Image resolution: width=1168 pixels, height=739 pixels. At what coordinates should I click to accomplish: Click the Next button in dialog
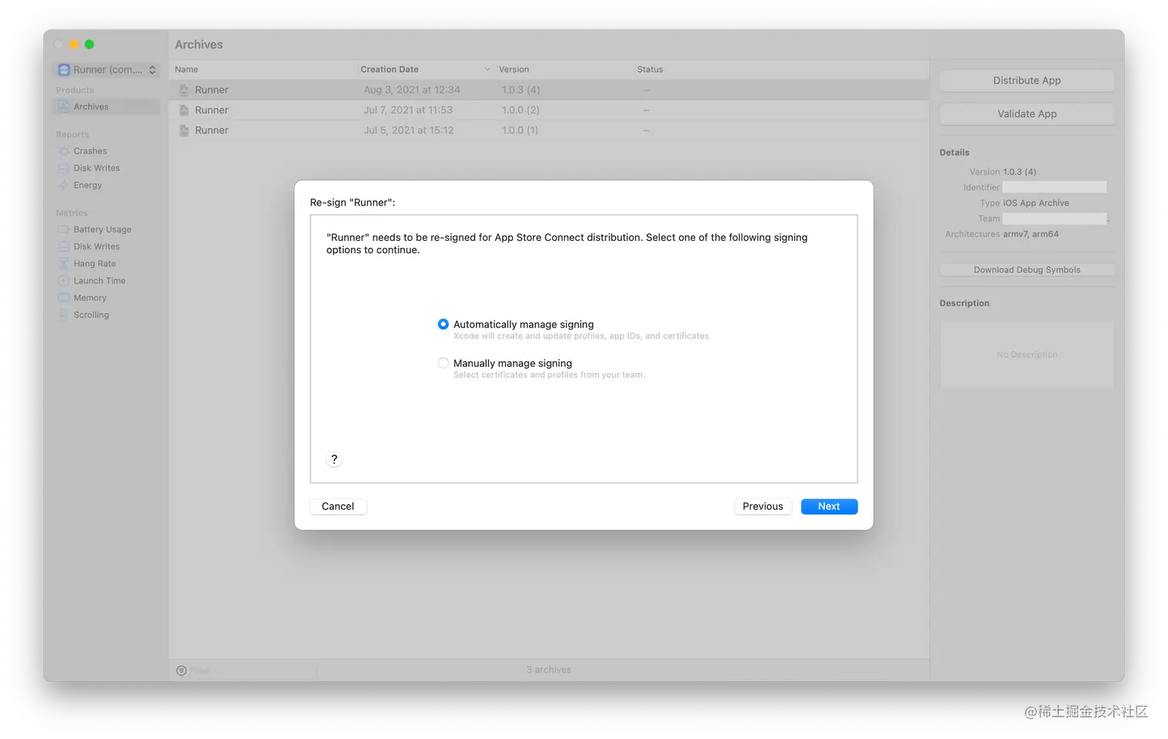[x=829, y=507]
